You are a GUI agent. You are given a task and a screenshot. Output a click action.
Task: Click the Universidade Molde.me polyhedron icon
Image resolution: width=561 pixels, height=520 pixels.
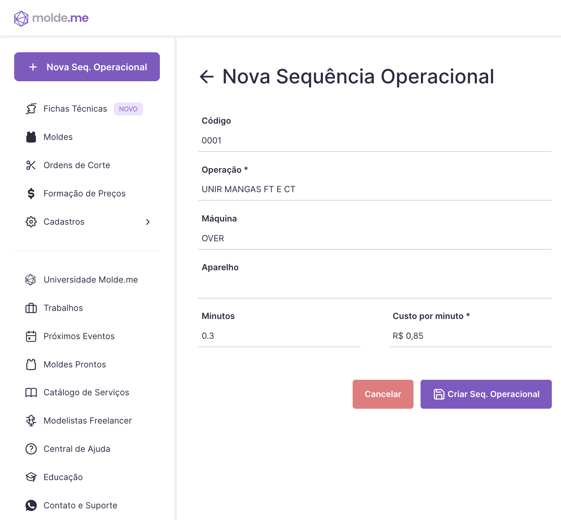tap(31, 280)
